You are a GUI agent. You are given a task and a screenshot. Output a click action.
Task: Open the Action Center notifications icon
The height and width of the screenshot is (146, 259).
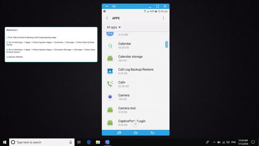click(253, 142)
